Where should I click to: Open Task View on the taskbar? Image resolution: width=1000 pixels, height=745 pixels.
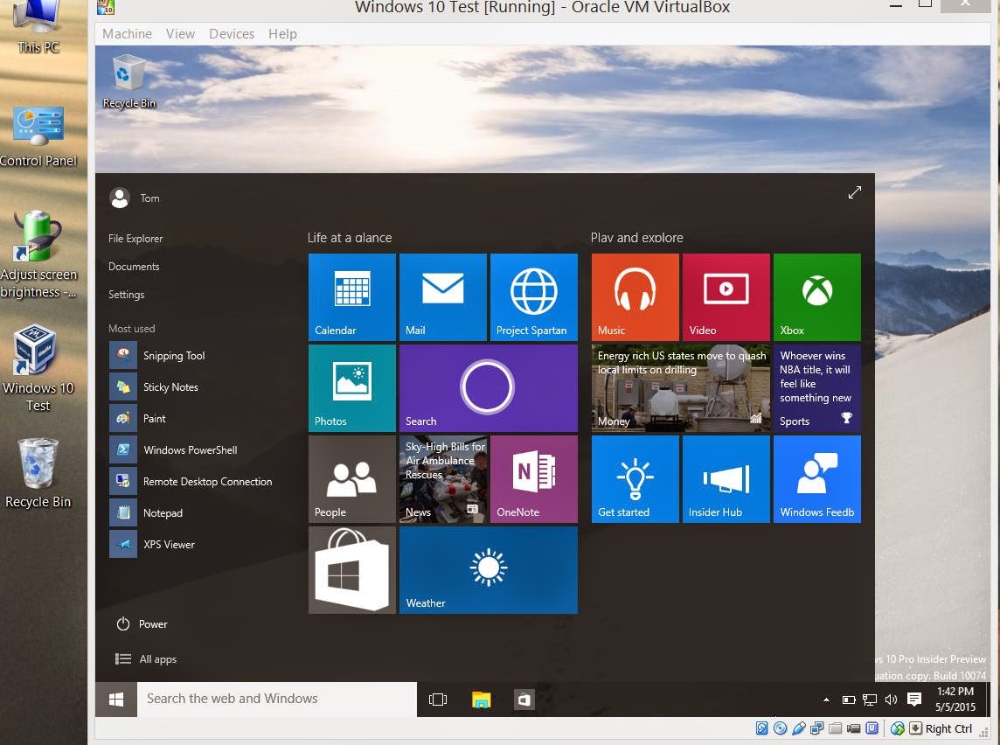tap(438, 700)
